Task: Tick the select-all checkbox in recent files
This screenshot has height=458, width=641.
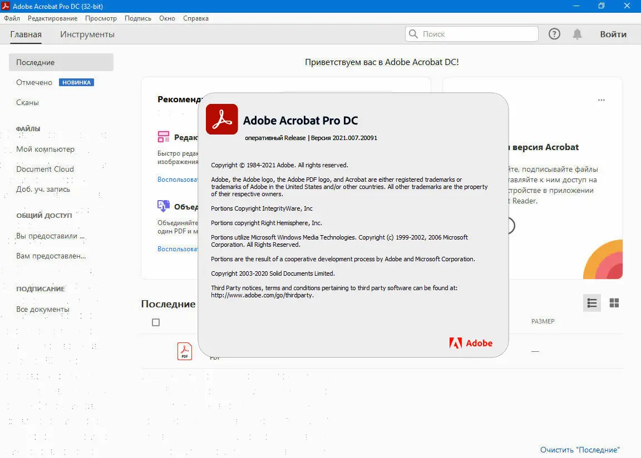Action: pos(156,322)
